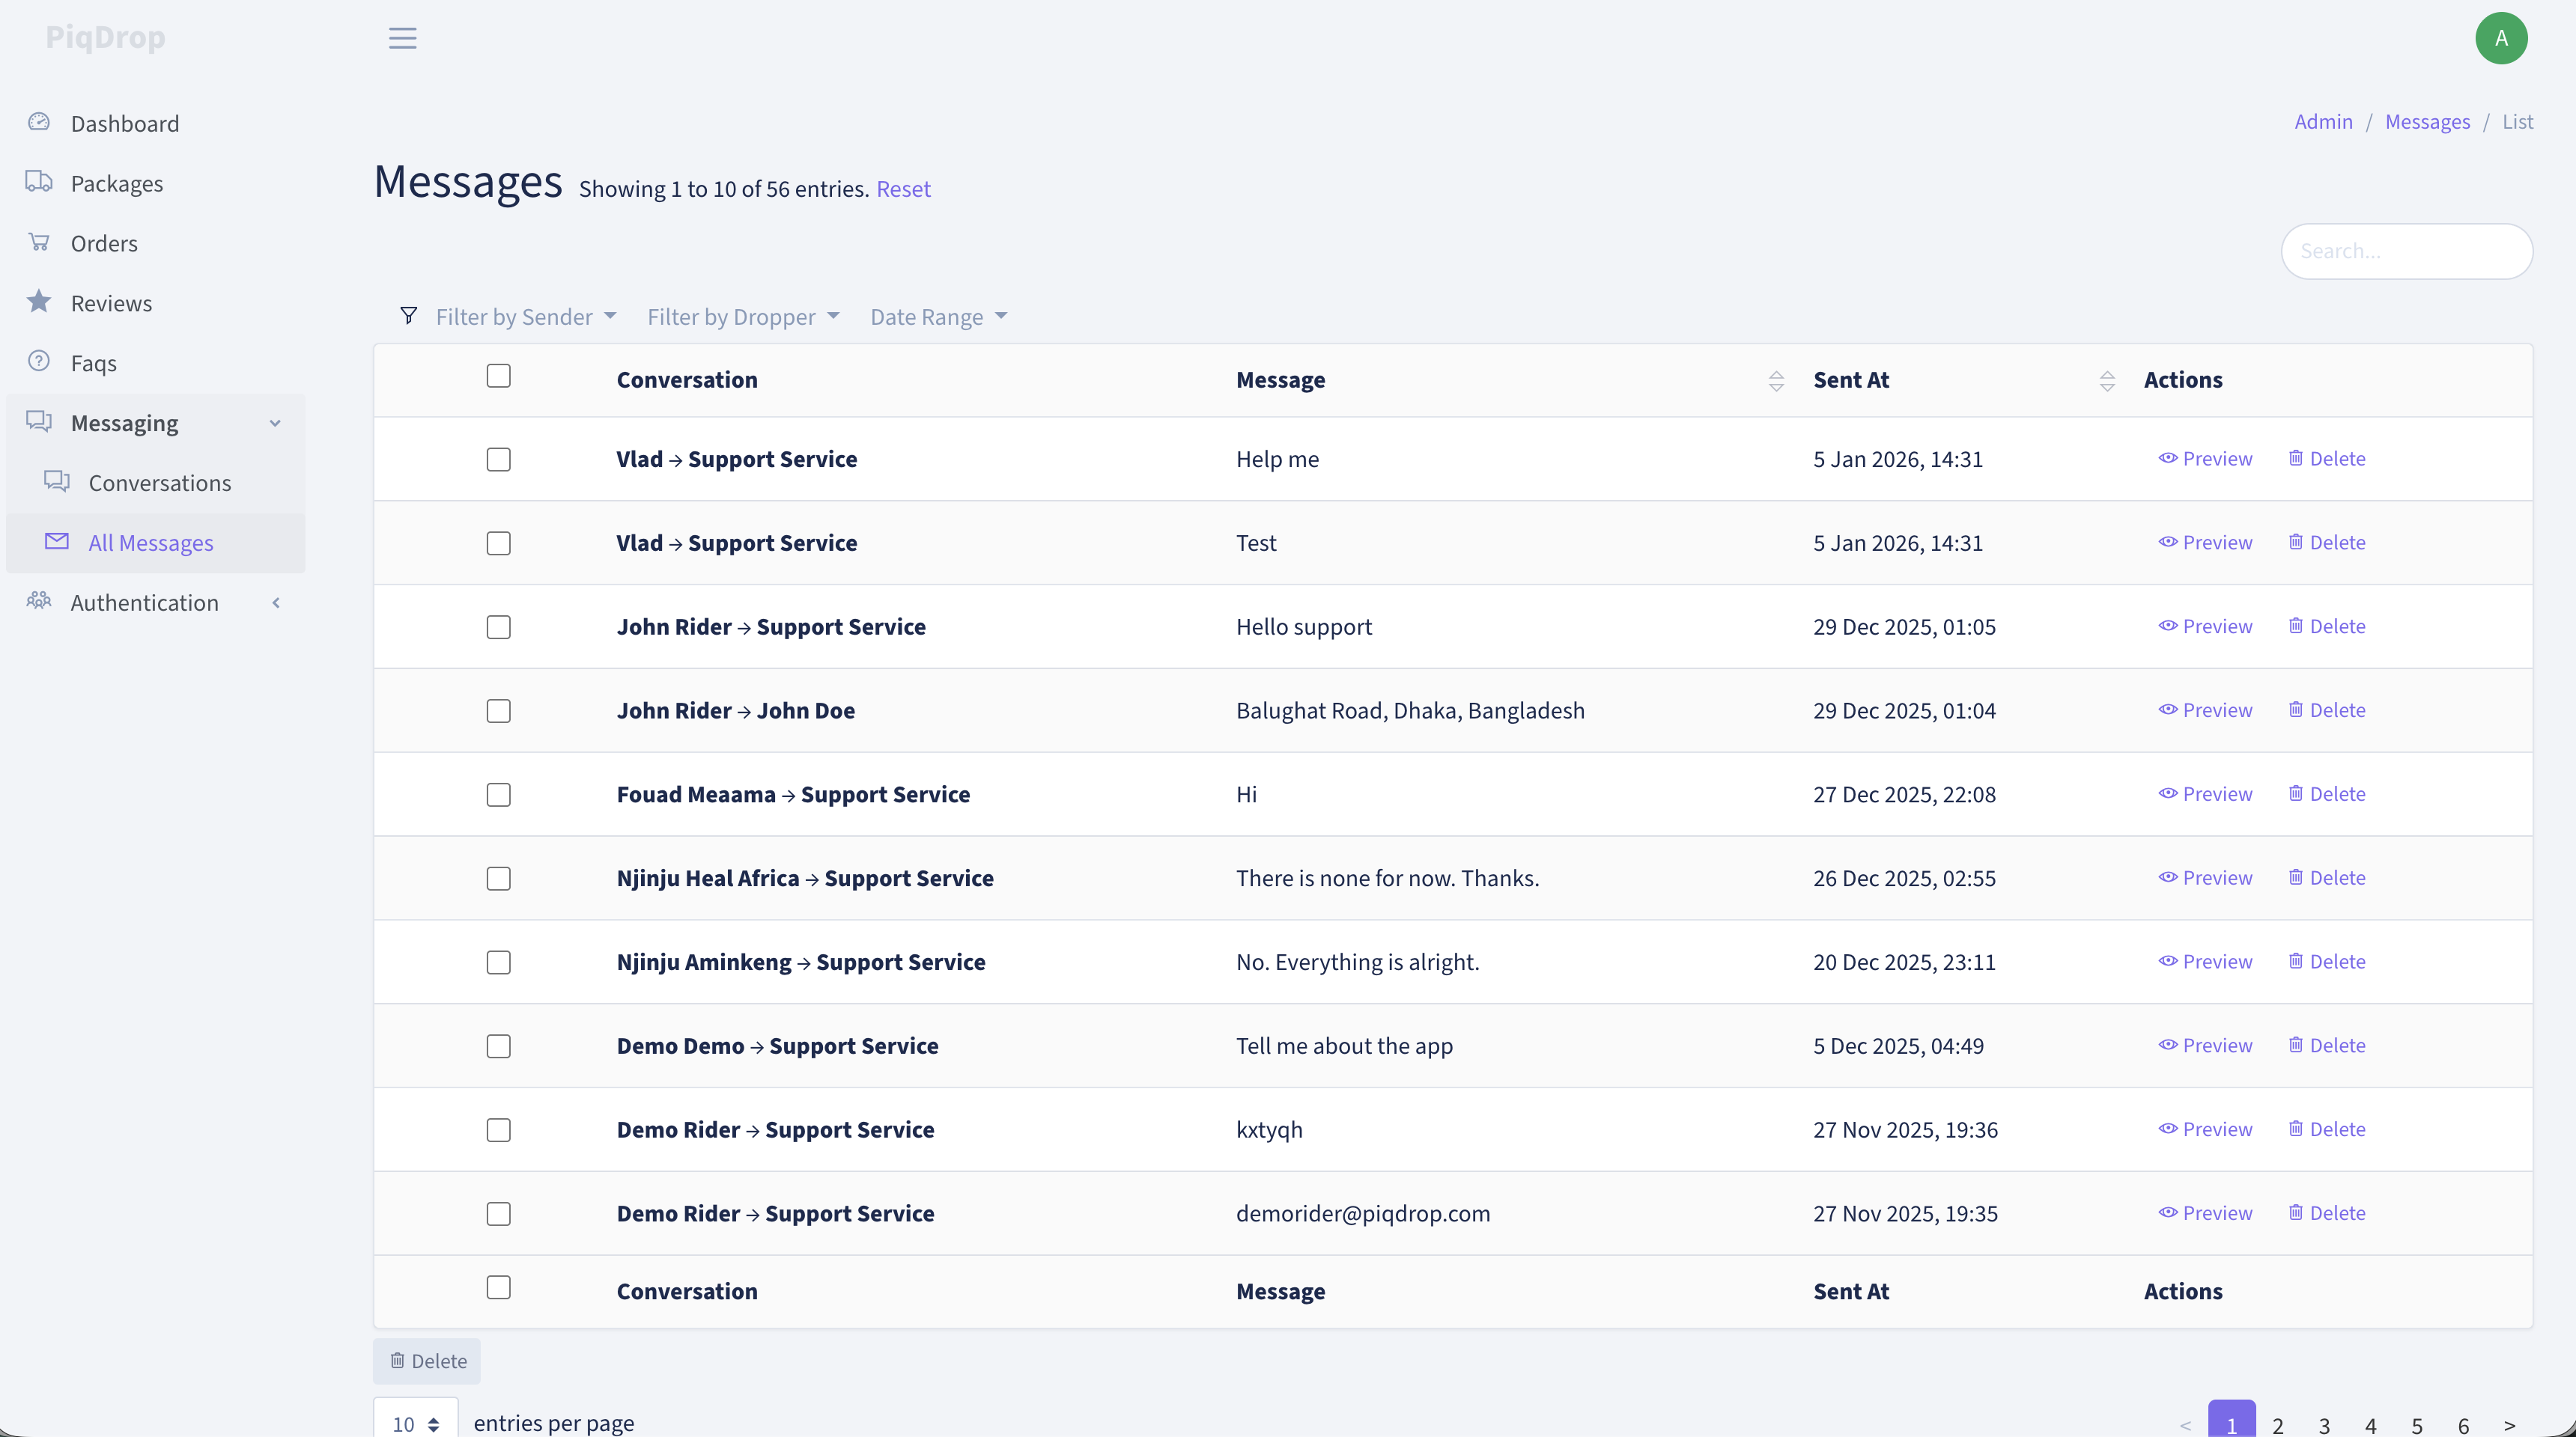Expand the Authentication menu chevron
2576x1437 pixels.
point(276,603)
